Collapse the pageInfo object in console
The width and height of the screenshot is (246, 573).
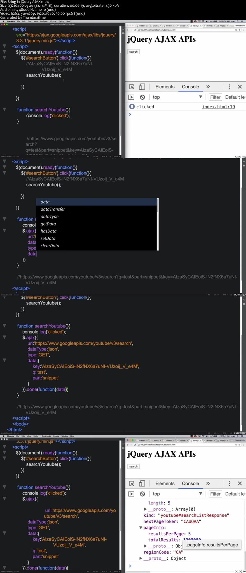(141, 528)
